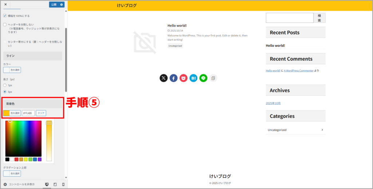373x189 pixels.
Task: Click the Pocket save icon
Action: point(183,78)
